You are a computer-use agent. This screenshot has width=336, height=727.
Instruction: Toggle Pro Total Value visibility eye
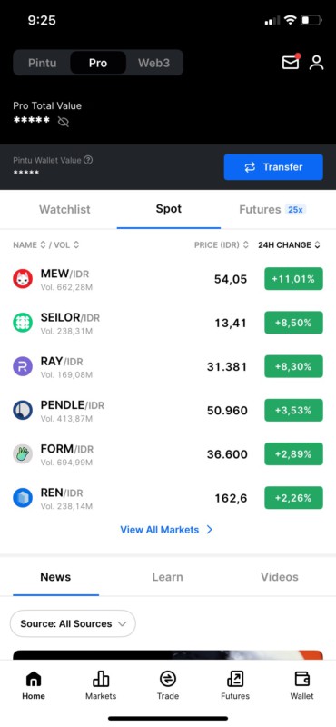63,122
